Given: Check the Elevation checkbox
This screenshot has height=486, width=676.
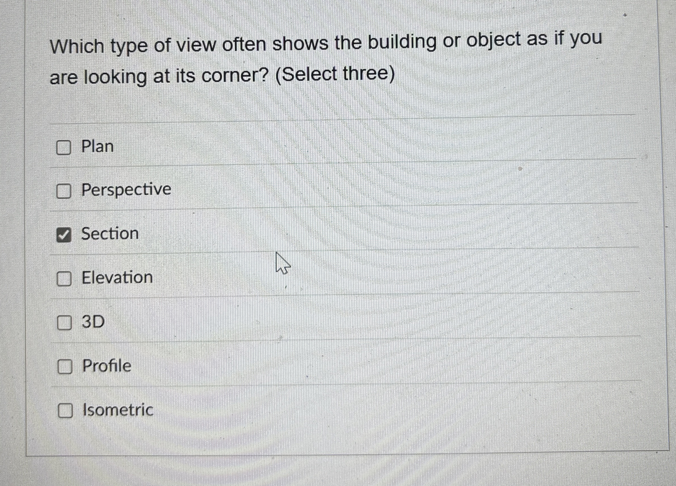Looking at the screenshot, I should tap(64, 279).
